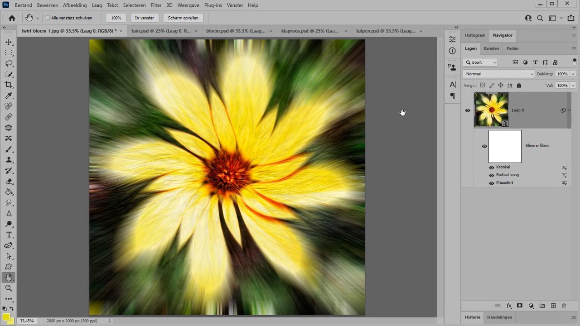580x326 pixels.
Task: Toggle layer filtering switch
Action: coord(575,62)
